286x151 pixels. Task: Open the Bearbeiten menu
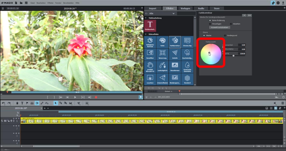41,3
